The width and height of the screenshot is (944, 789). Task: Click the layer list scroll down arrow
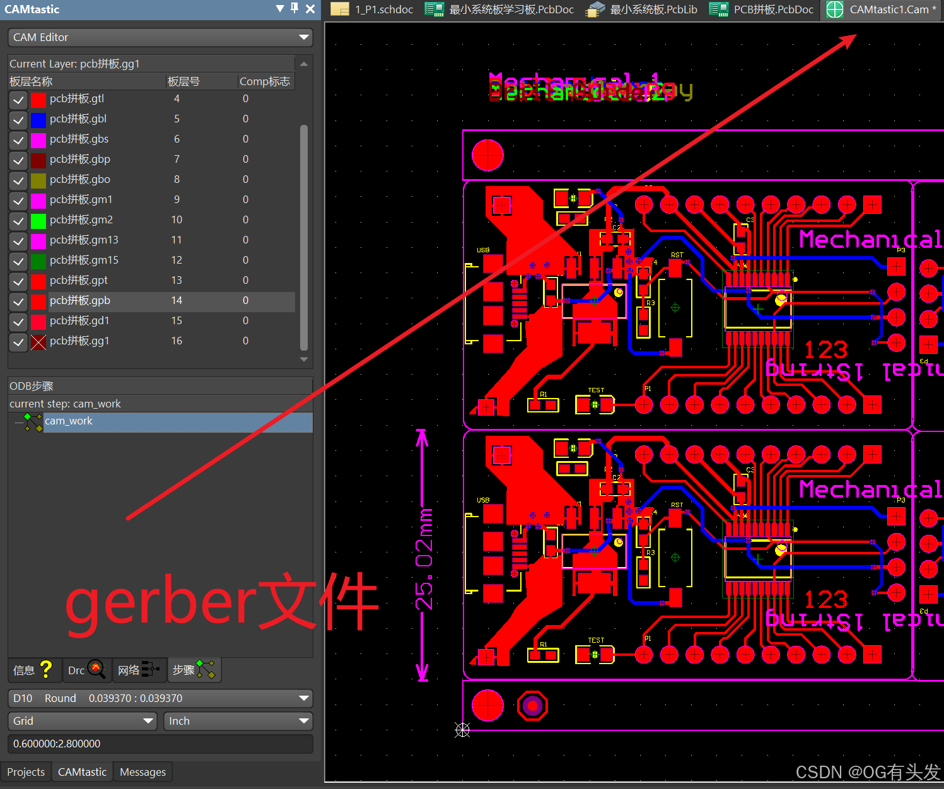pyautogui.click(x=304, y=359)
